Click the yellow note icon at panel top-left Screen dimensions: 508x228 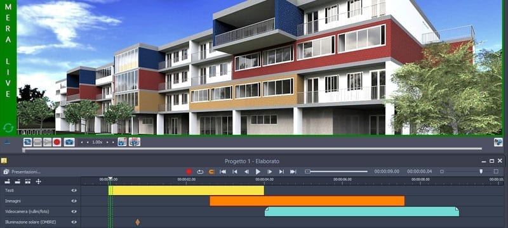(x=4, y=161)
